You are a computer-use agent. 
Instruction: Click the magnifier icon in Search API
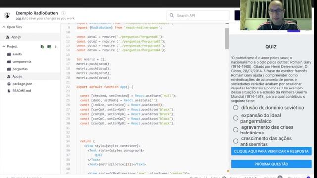[x=172, y=15]
